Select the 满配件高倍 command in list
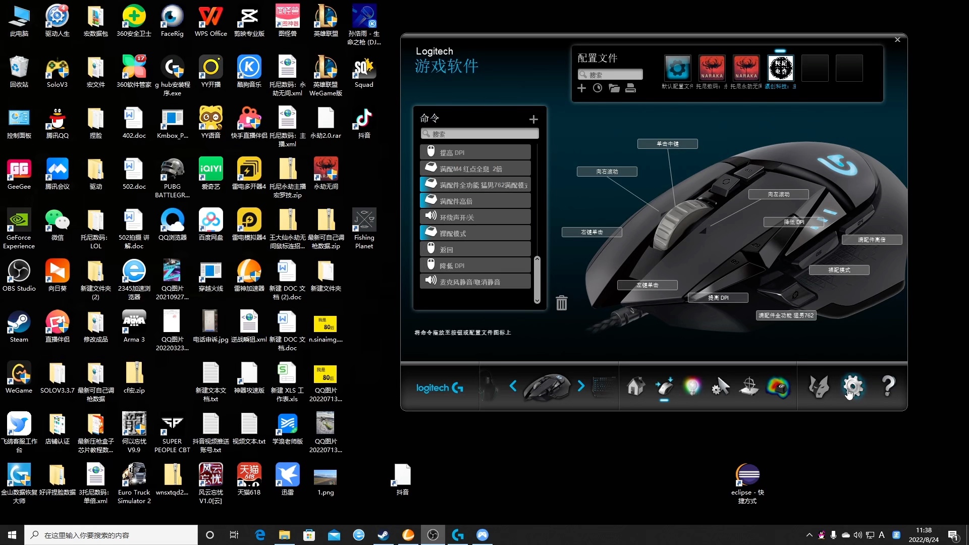The image size is (969, 545). point(475,201)
